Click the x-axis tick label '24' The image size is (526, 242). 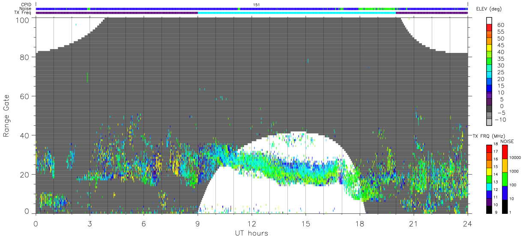467,224
